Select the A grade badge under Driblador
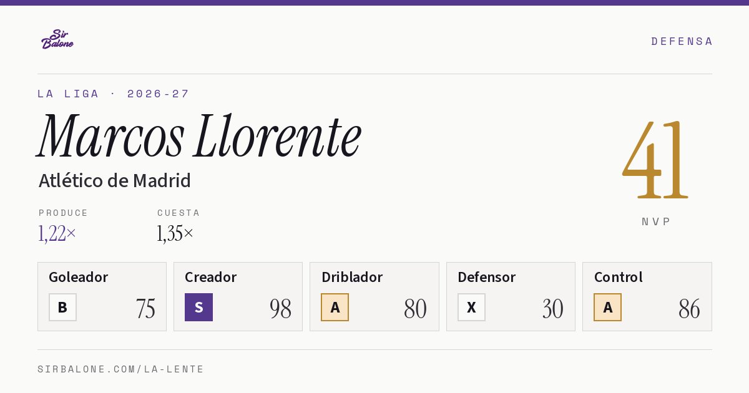This screenshot has width=749, height=393. pos(335,307)
